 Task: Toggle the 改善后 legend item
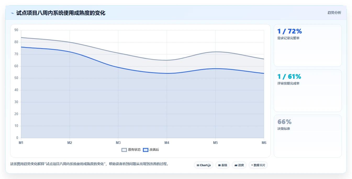(x=151, y=150)
